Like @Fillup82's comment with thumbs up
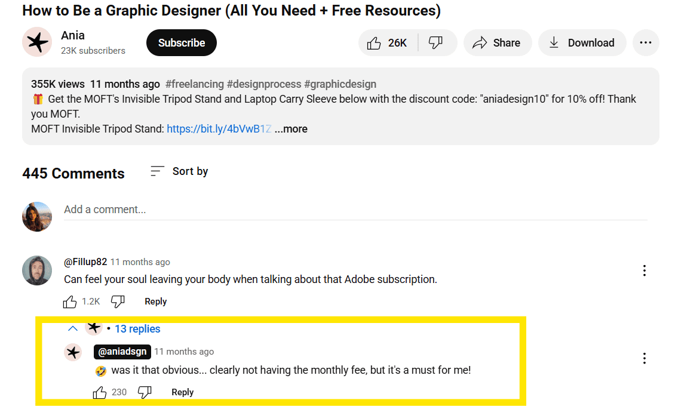This screenshot has width=675, height=406. [x=69, y=302]
